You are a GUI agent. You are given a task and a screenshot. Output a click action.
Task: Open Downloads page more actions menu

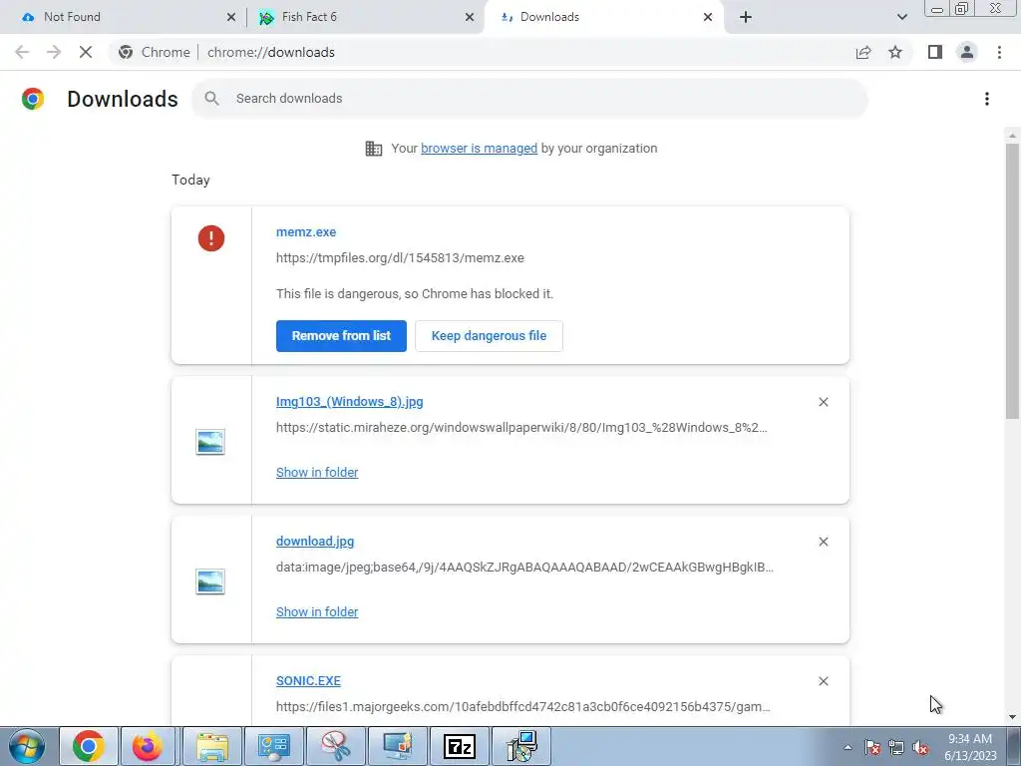point(986,99)
